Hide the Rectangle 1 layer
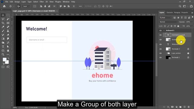Image resolution: width=194 pixels, height=109 pixels. point(160,58)
